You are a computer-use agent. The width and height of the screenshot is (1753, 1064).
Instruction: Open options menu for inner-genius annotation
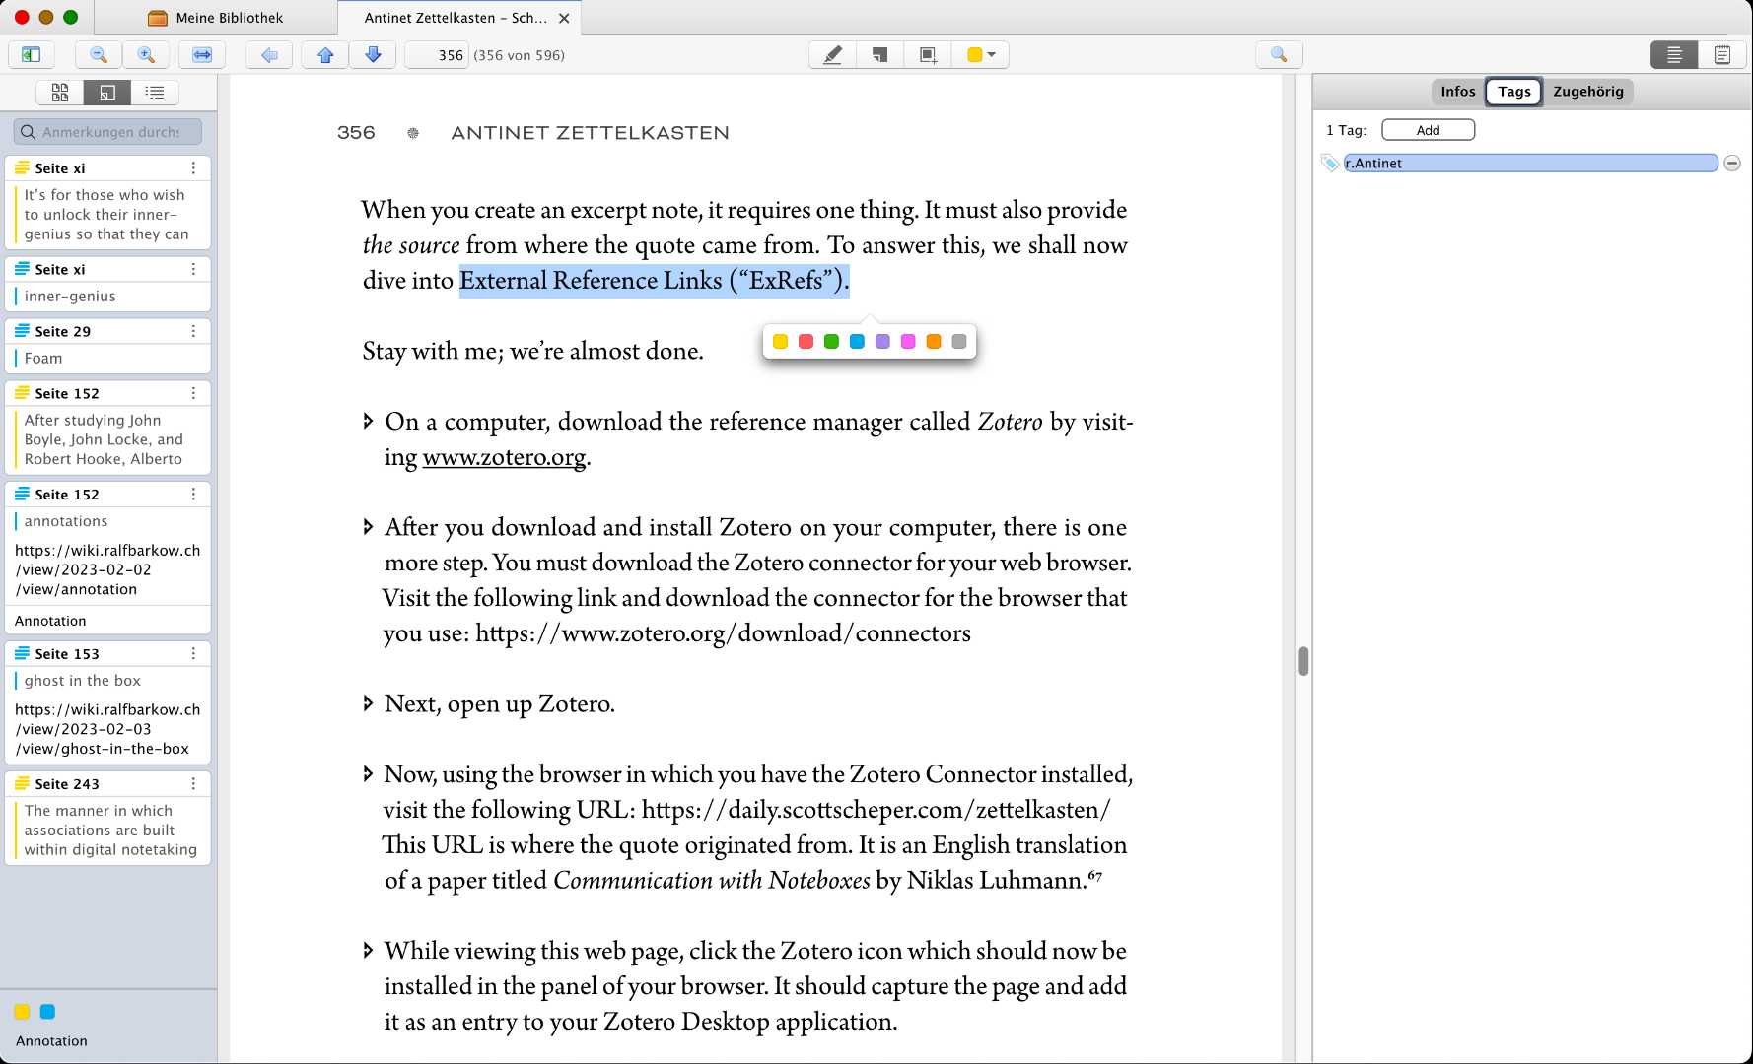pyautogui.click(x=193, y=269)
